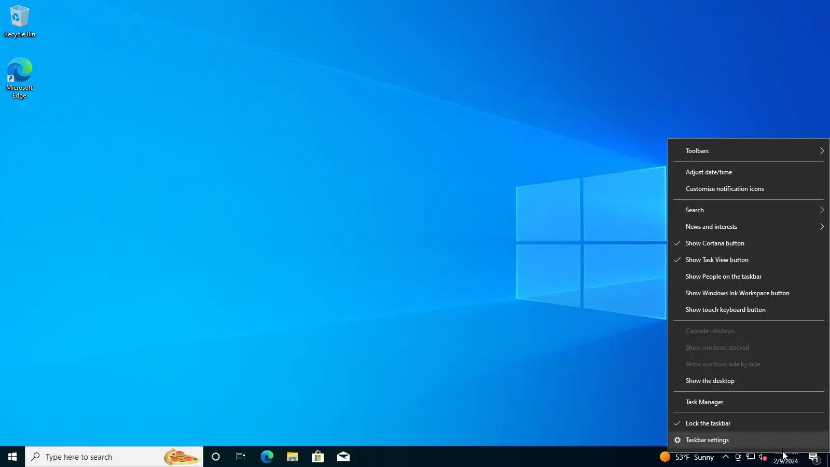This screenshot has height=467, width=830.
Task: Select the Microsoft Edge desktop shortcut
Action: click(x=20, y=78)
